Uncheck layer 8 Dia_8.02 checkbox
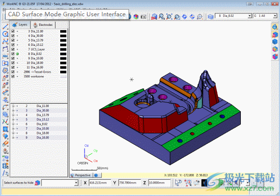This screenshot has width=280, height=196. click(x=13, y=54)
